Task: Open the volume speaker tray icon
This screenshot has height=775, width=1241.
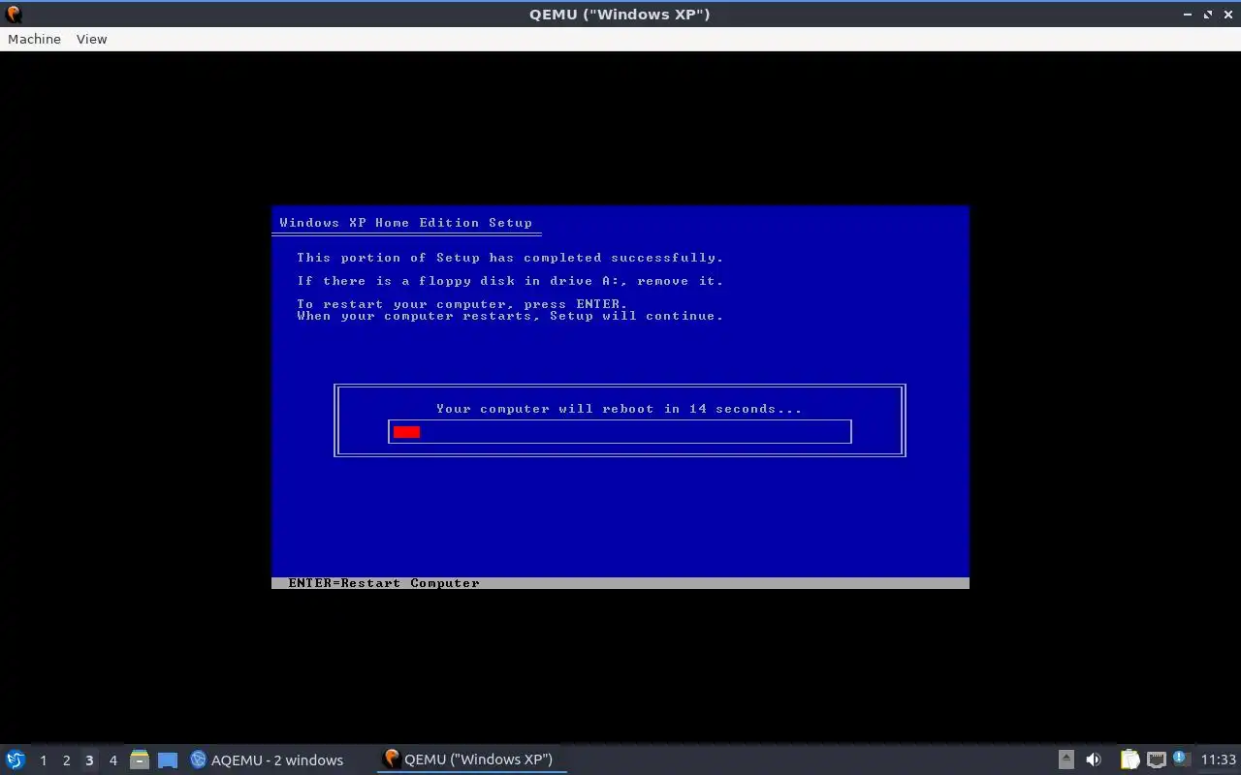Action: (1094, 759)
